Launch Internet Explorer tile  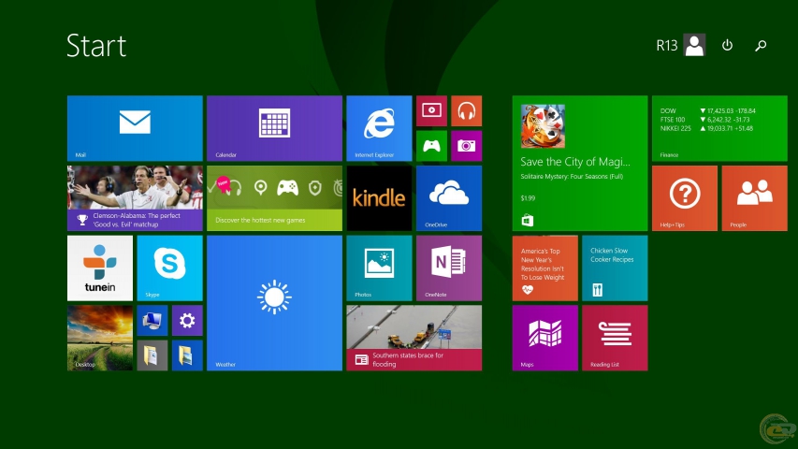click(379, 128)
